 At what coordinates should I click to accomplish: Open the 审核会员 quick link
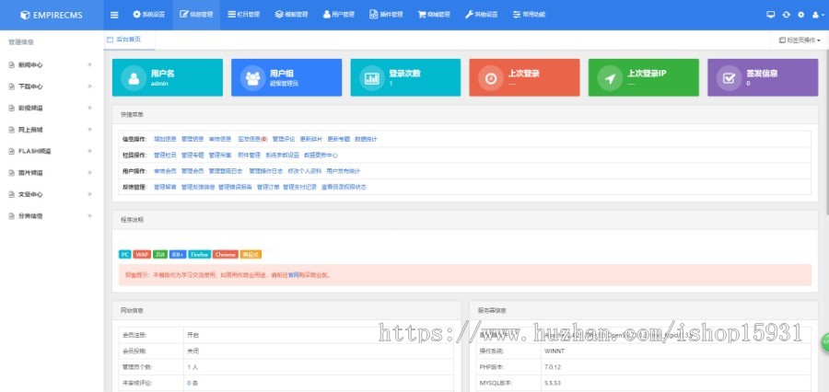tap(165, 170)
